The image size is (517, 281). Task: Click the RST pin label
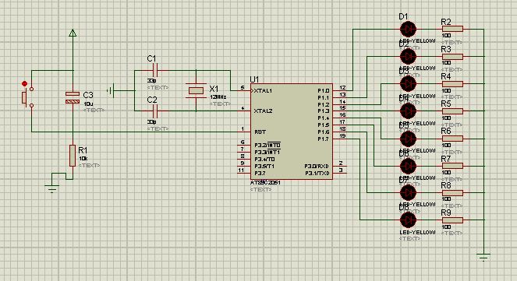coord(260,132)
